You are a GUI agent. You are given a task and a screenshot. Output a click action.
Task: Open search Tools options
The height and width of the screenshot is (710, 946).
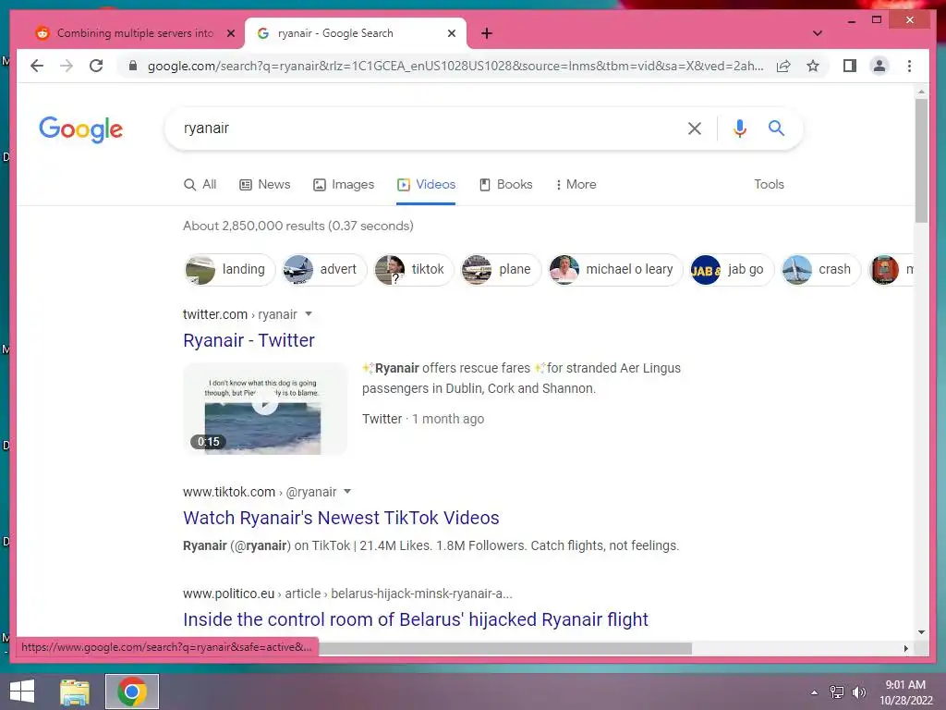point(769,184)
